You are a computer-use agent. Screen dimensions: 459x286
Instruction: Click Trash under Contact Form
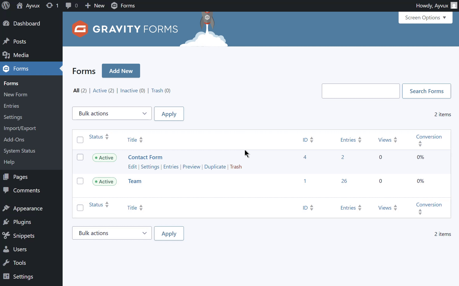pyautogui.click(x=236, y=167)
